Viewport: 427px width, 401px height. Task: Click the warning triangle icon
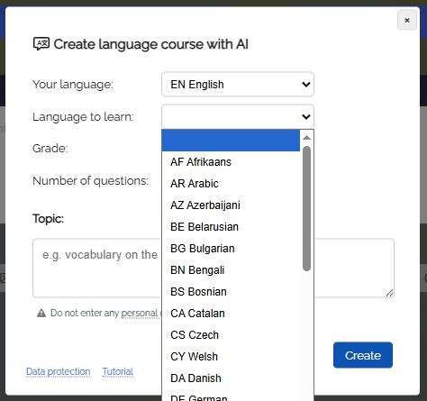[41, 313]
